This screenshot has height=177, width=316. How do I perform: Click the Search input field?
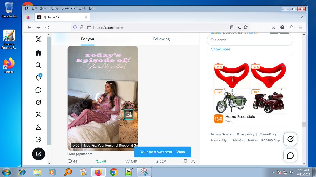point(250,40)
